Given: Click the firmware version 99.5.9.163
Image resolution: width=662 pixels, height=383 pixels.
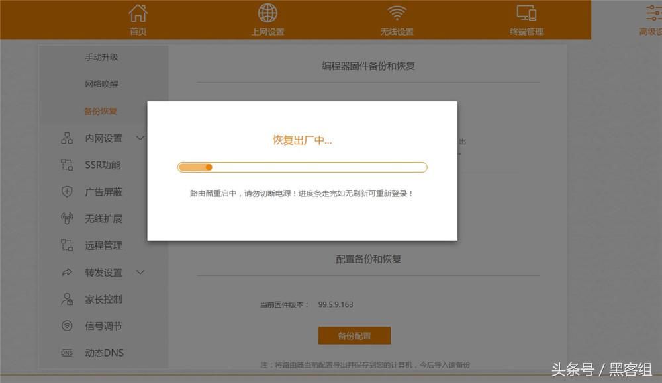Looking at the screenshot, I should tap(336, 304).
